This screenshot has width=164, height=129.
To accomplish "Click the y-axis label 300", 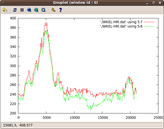I will click(13, 66).
